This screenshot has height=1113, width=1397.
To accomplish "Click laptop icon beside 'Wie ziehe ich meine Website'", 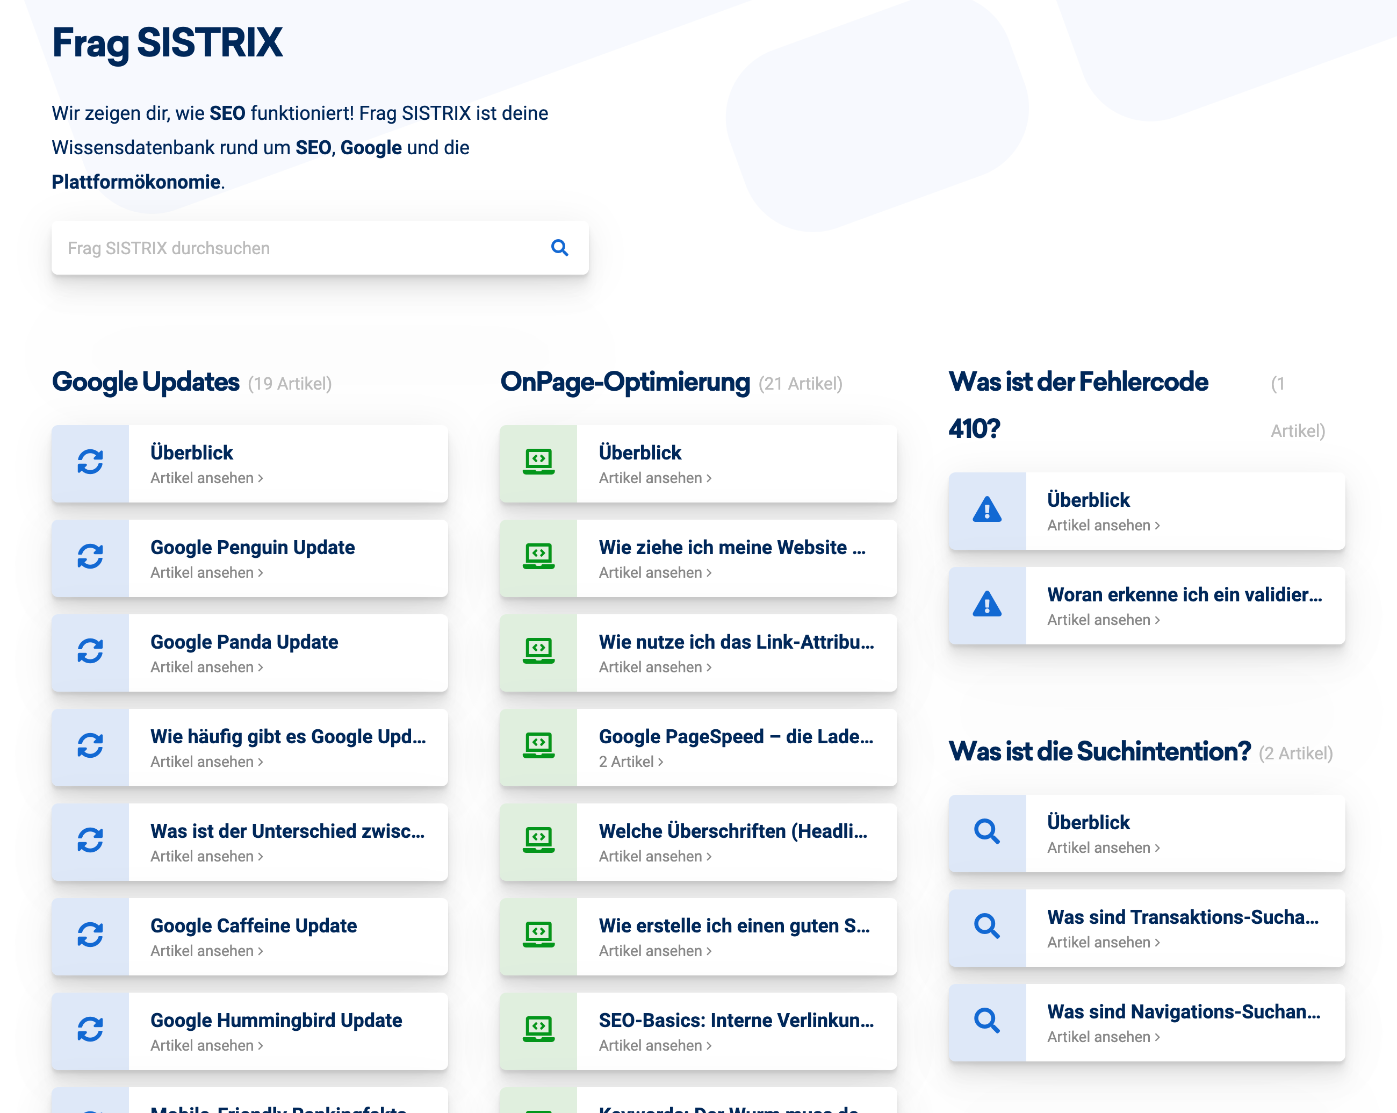I will click(538, 557).
